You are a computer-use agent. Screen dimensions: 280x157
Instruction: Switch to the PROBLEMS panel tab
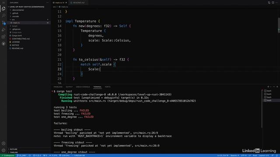pos(58,87)
